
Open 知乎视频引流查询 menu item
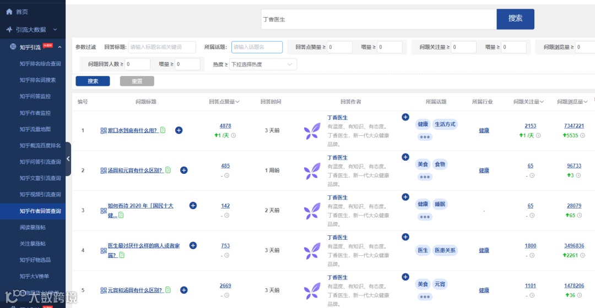(40, 194)
